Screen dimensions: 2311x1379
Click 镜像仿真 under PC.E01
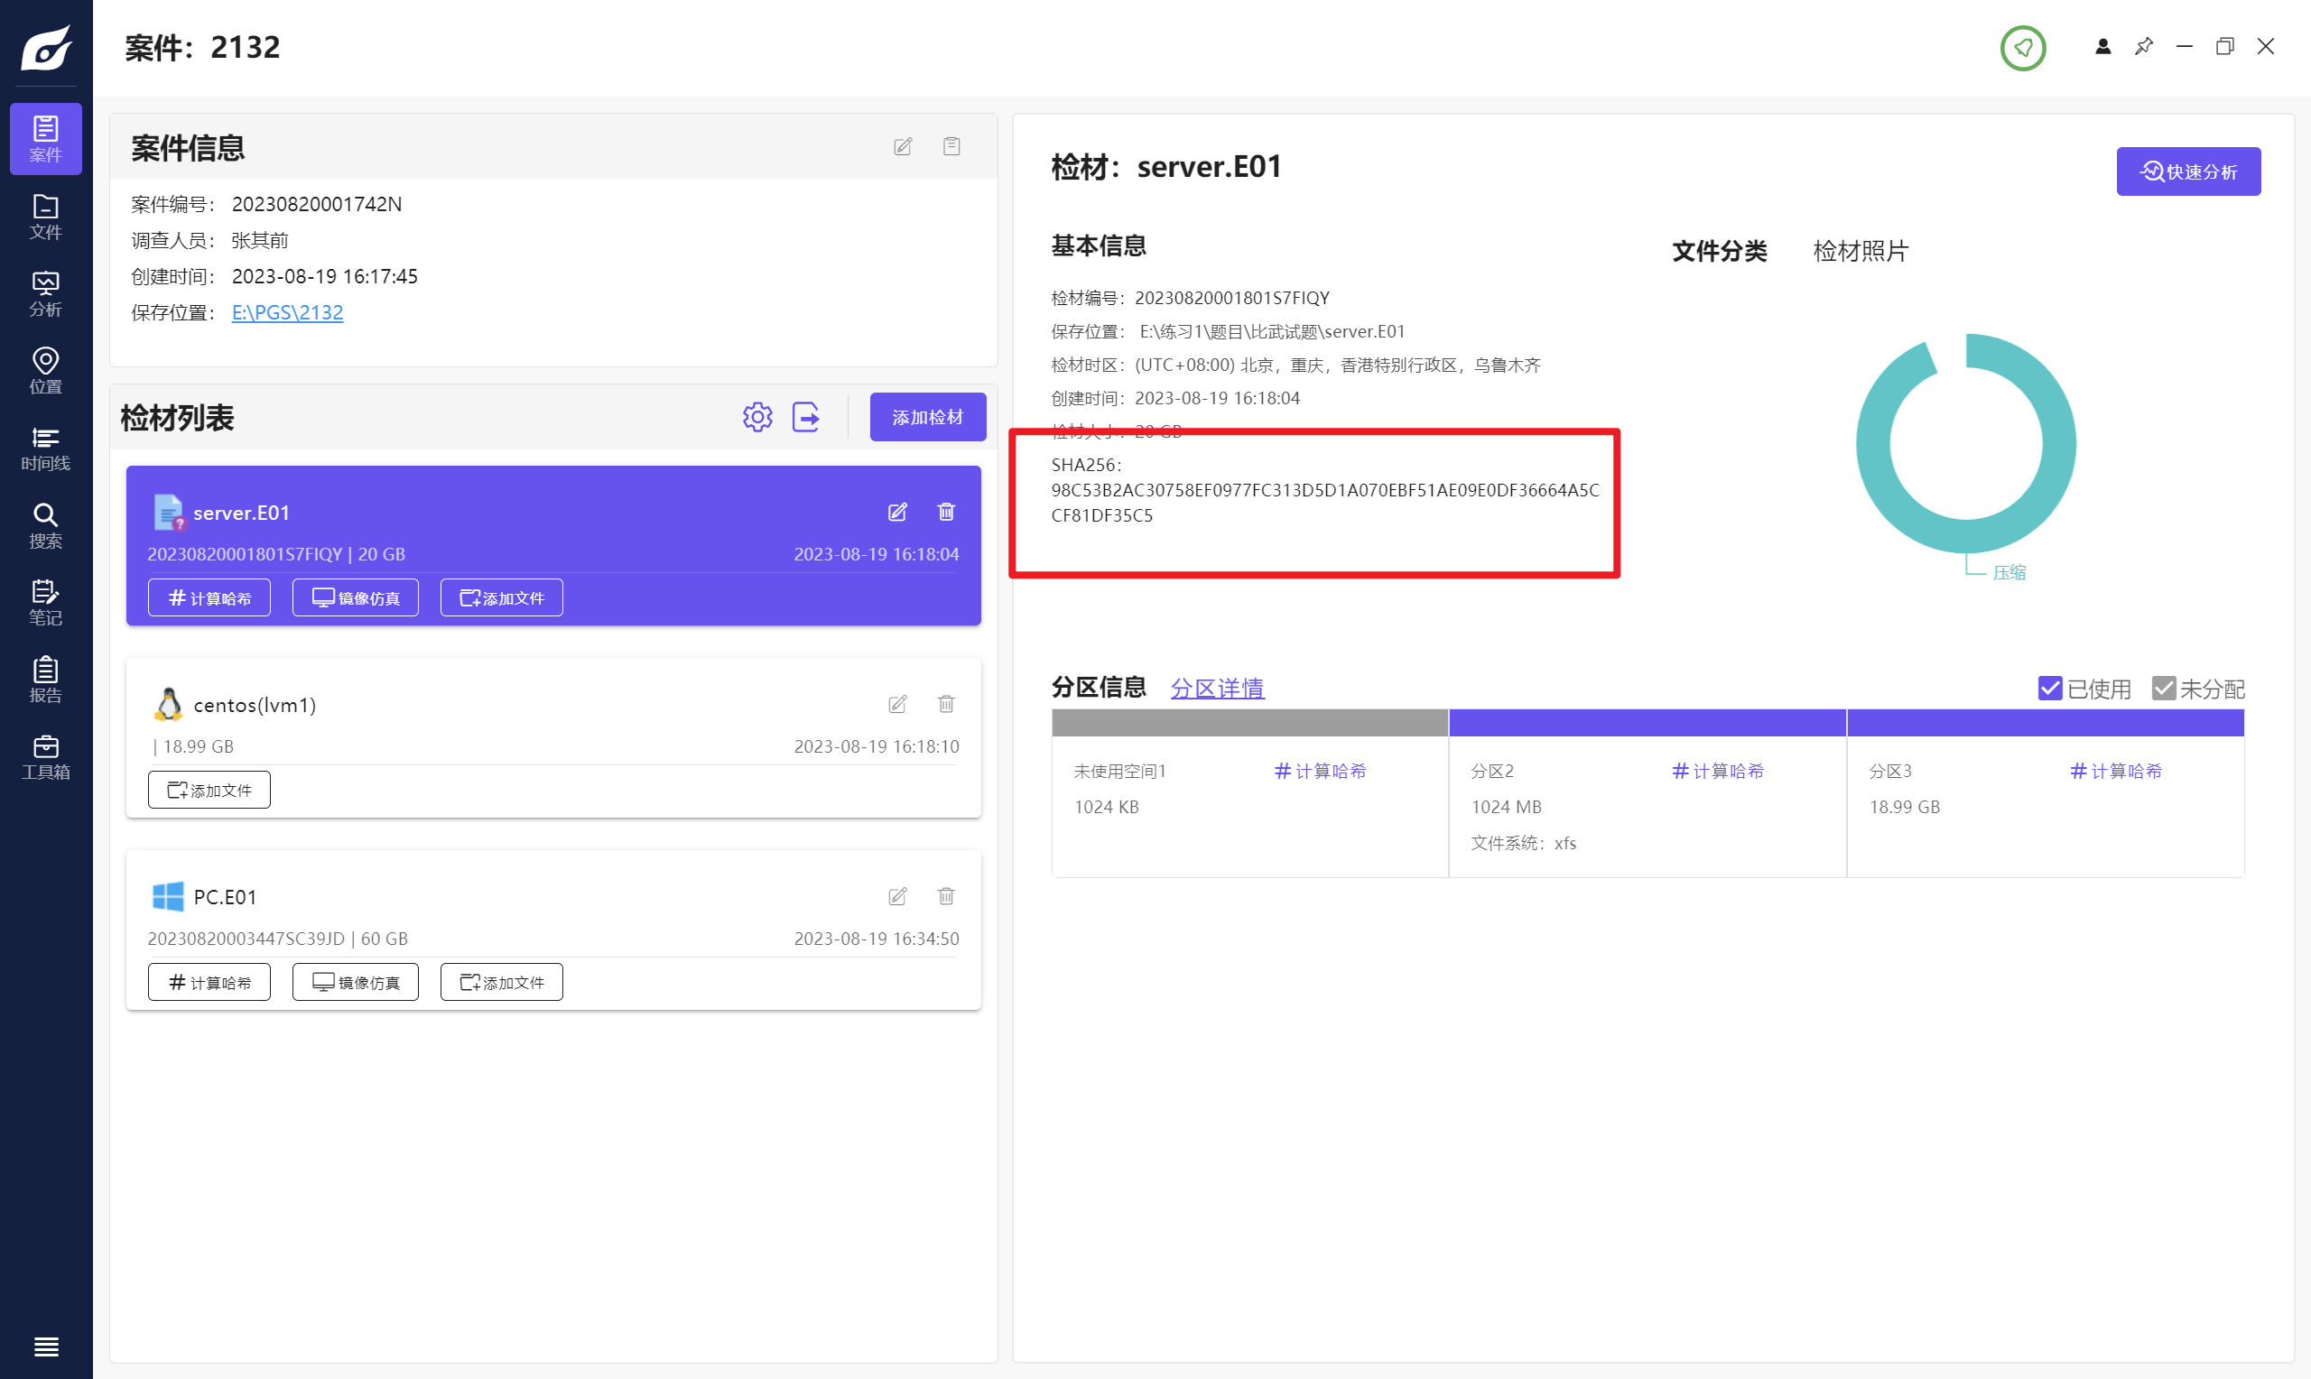click(355, 982)
